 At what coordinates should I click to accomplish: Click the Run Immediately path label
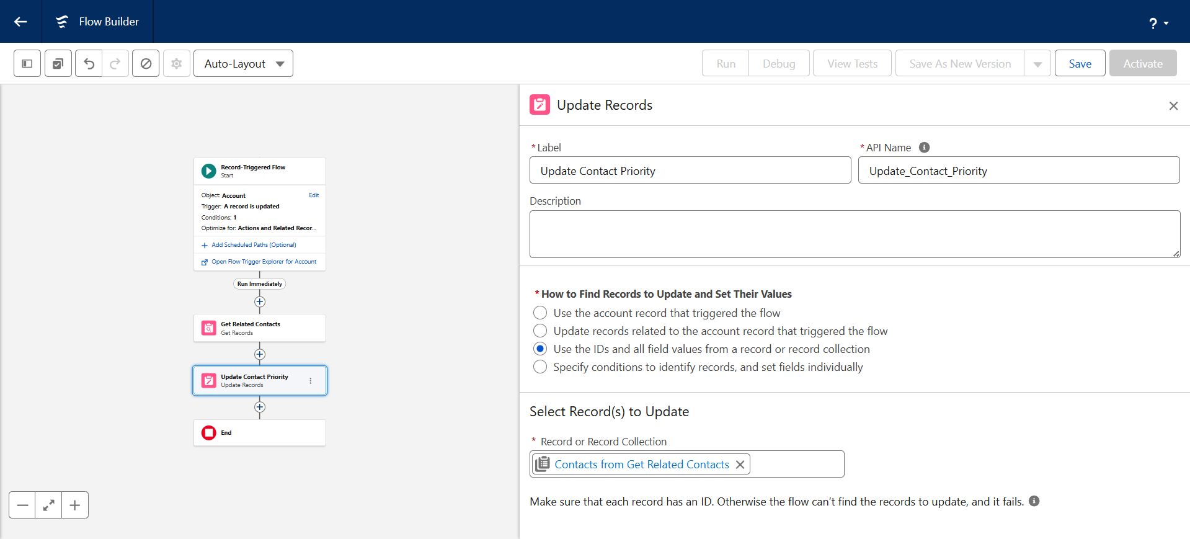[259, 284]
